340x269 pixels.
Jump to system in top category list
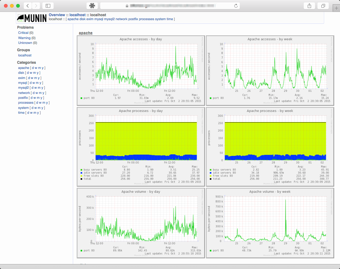click(160, 19)
